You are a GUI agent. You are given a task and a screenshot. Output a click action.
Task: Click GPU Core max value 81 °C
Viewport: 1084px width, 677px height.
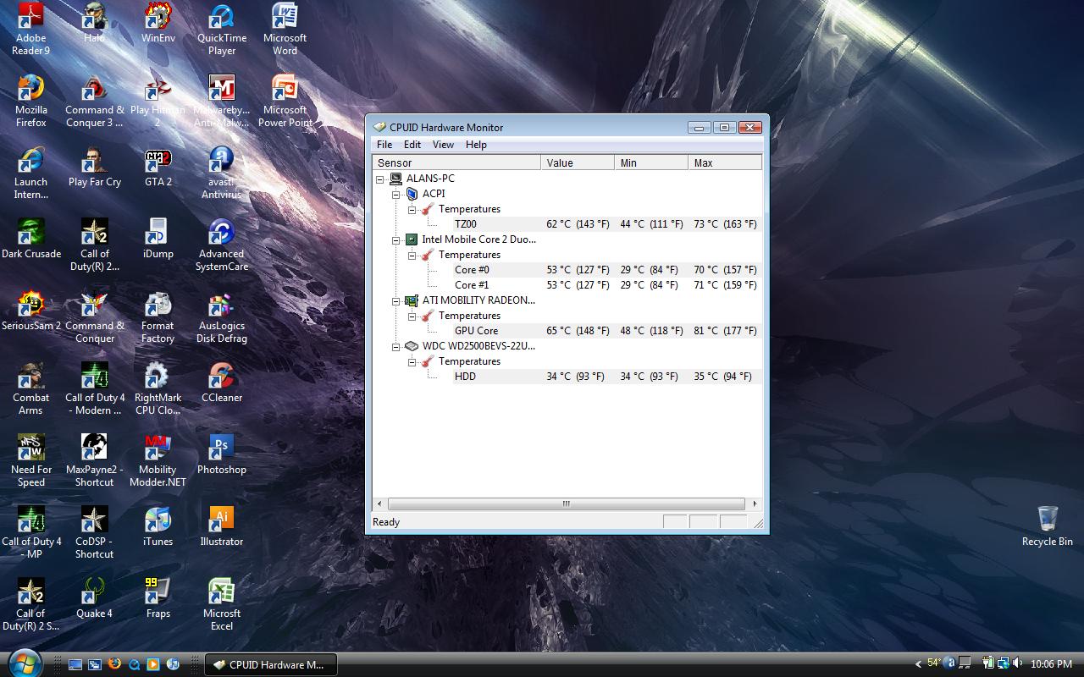coord(725,331)
